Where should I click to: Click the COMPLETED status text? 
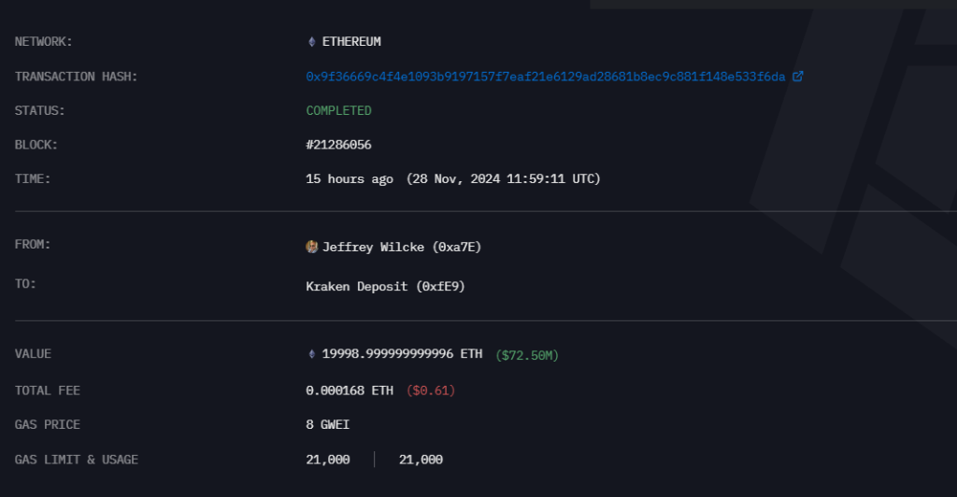coord(338,110)
